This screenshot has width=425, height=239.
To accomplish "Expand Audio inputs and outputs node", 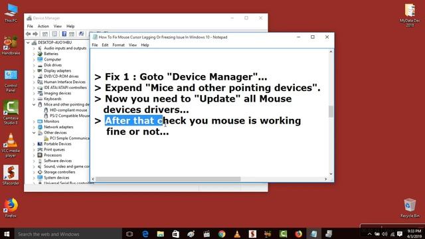I will tap(34, 48).
